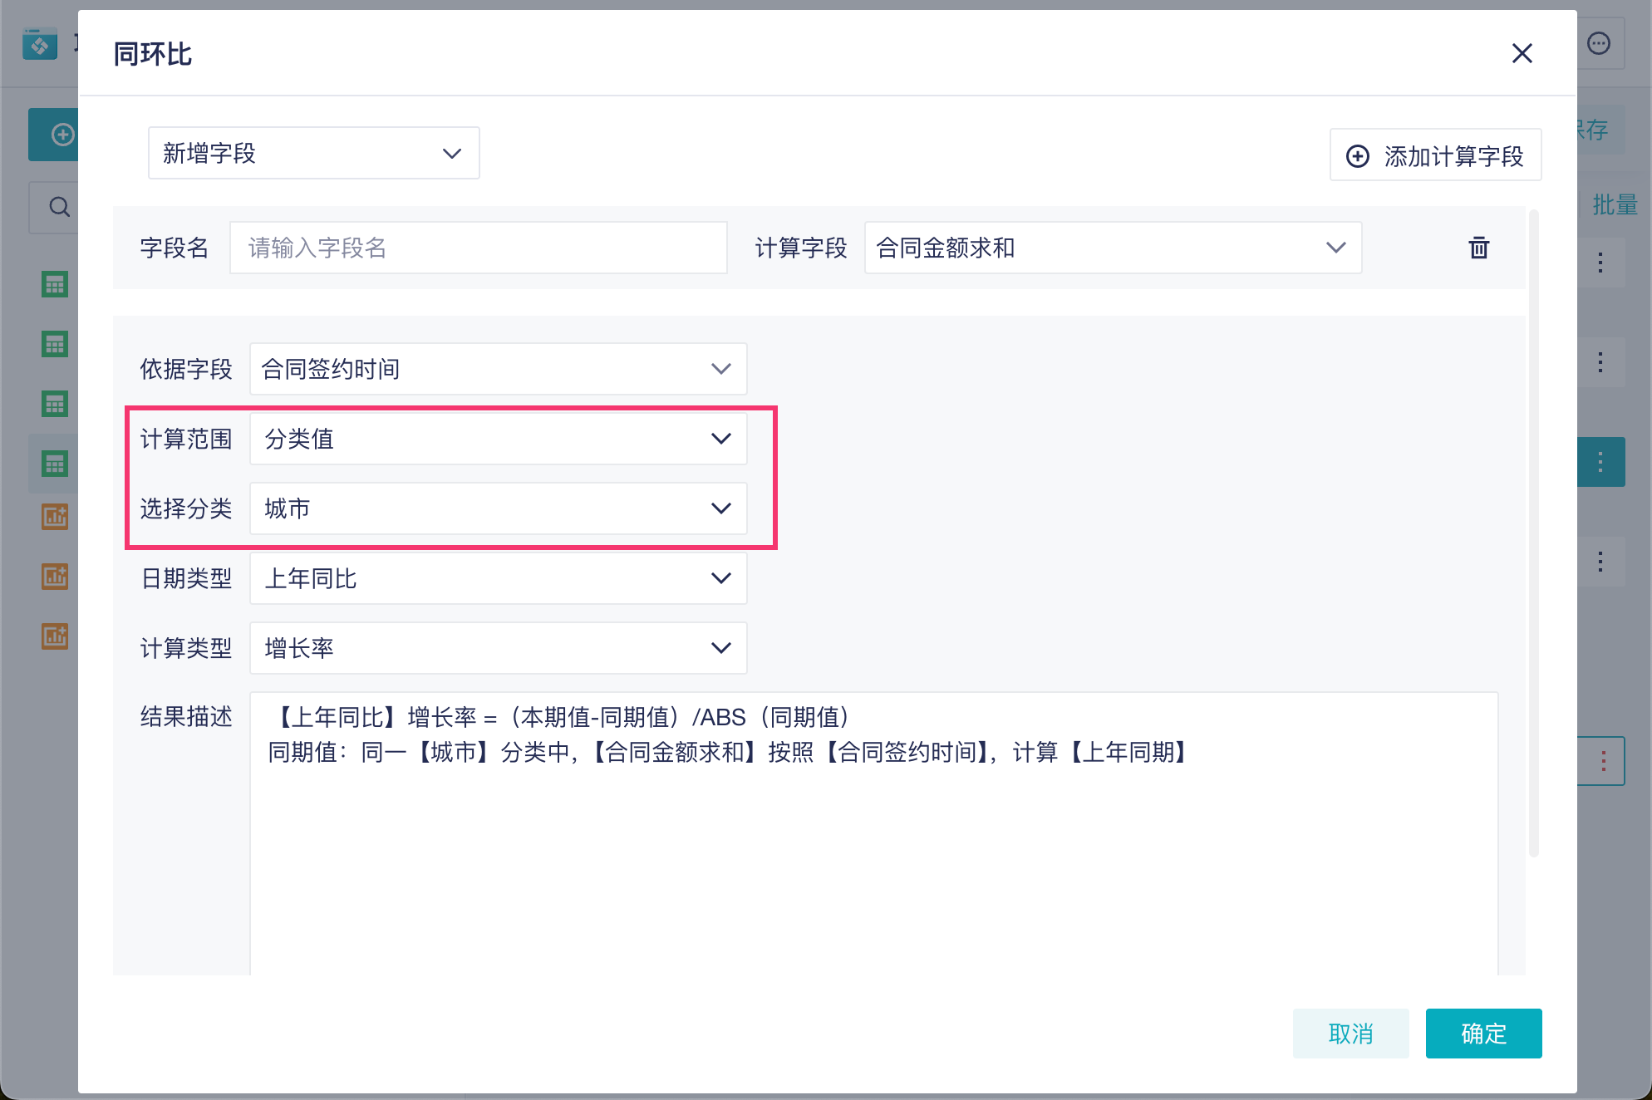The height and width of the screenshot is (1100, 1652).
Task: Focus the 字段名 input field
Action: click(x=479, y=248)
